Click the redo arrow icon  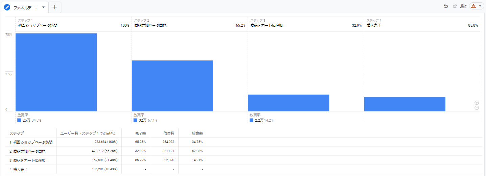pyautogui.click(x=455, y=6)
